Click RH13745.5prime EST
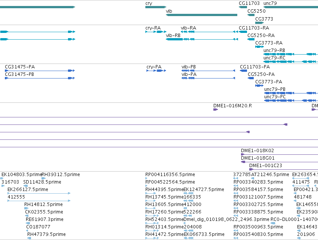The width and height of the screenshot is (318, 240). (151, 201)
